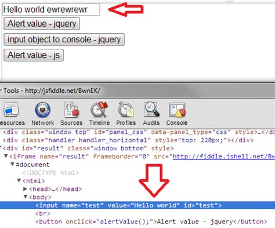Collapse the html element node
275x228 pixels.
tap(19, 180)
